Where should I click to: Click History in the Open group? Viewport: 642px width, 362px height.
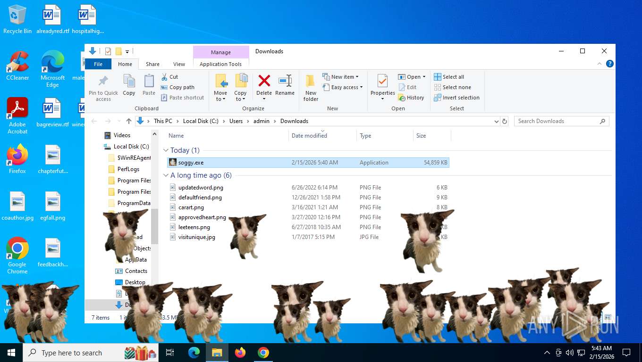click(411, 98)
